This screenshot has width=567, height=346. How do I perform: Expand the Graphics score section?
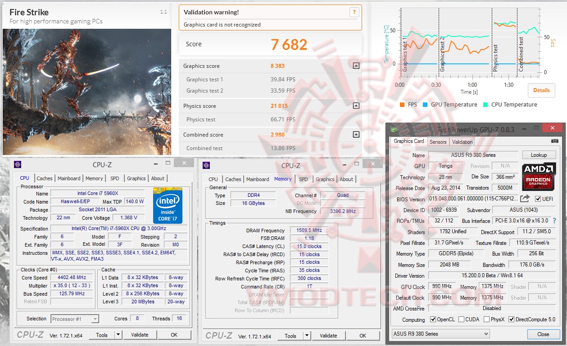356,66
